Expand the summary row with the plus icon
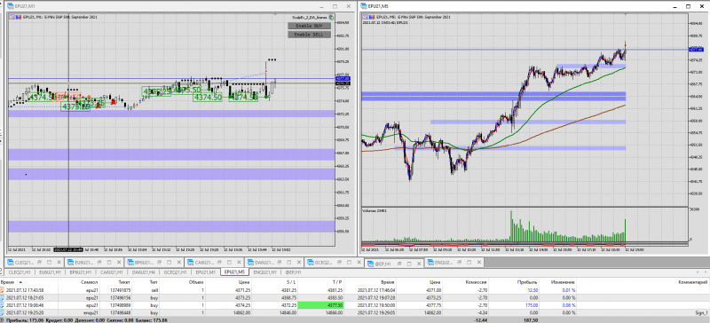The image size is (710, 323). 3,320
